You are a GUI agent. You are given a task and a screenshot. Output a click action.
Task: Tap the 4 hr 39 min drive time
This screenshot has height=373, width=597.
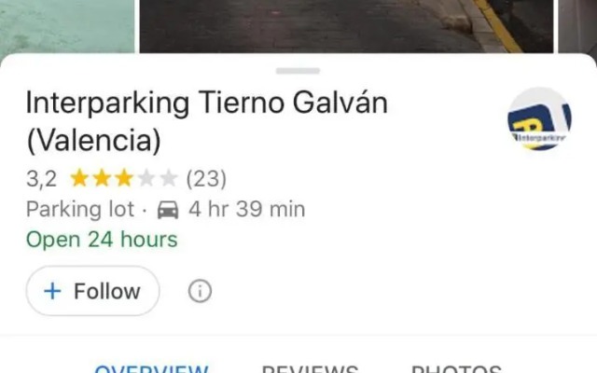pos(247,209)
